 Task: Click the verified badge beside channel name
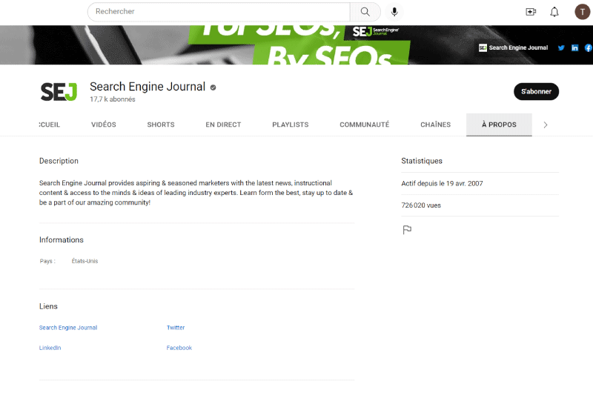pyautogui.click(x=213, y=87)
